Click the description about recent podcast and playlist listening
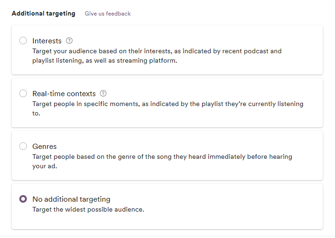335x238 pixels. (157, 56)
